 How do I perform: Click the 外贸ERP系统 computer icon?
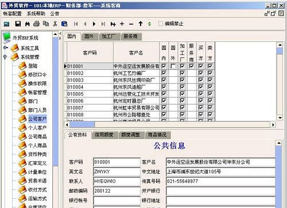[x=7, y=37]
